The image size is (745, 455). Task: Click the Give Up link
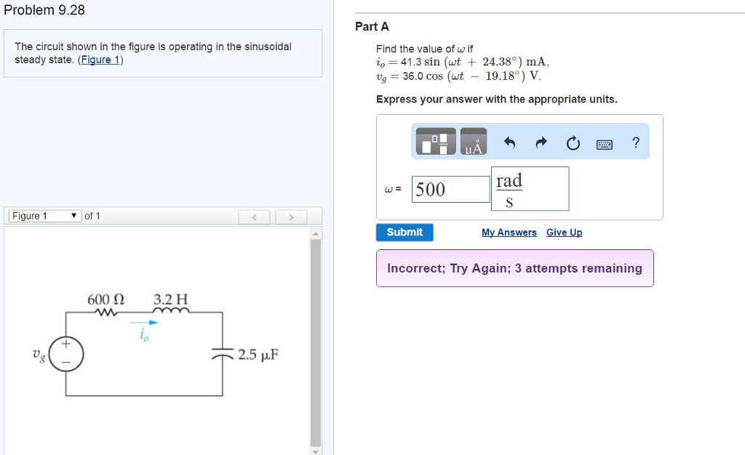point(564,233)
